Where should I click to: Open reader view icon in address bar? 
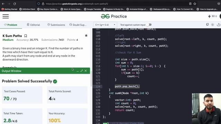[190, 4]
